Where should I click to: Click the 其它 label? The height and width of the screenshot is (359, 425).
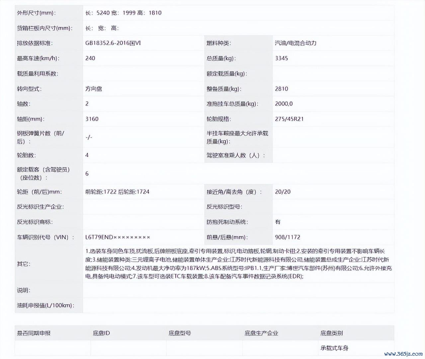coord(24,264)
